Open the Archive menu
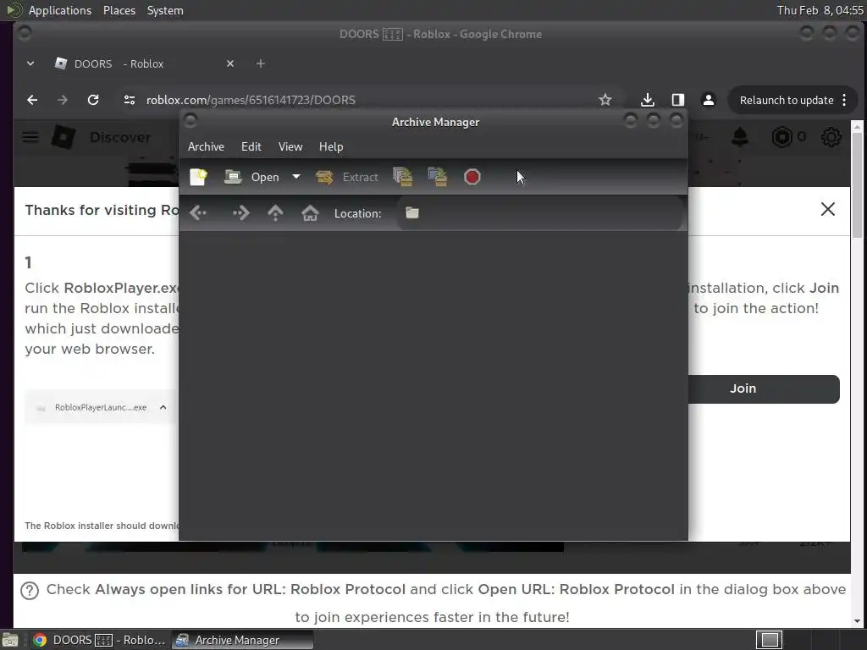 coord(206,146)
